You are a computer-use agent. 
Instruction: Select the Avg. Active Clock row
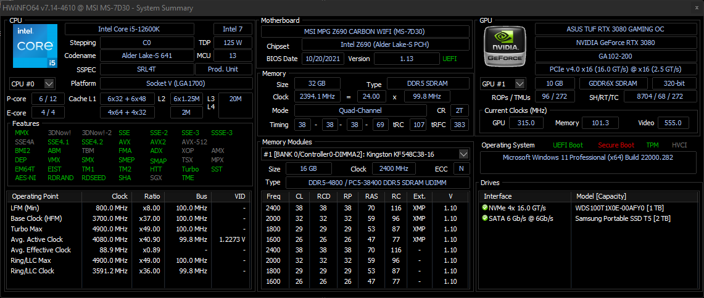[128, 239]
